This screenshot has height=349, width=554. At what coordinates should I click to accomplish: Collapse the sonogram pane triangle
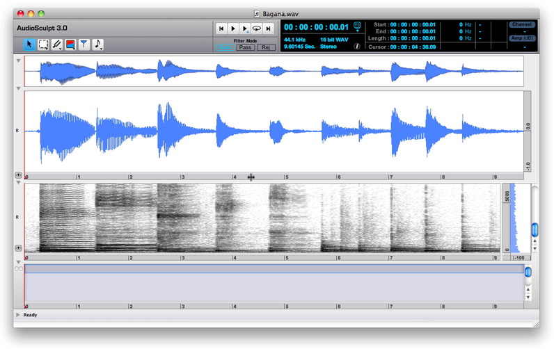coord(18,183)
